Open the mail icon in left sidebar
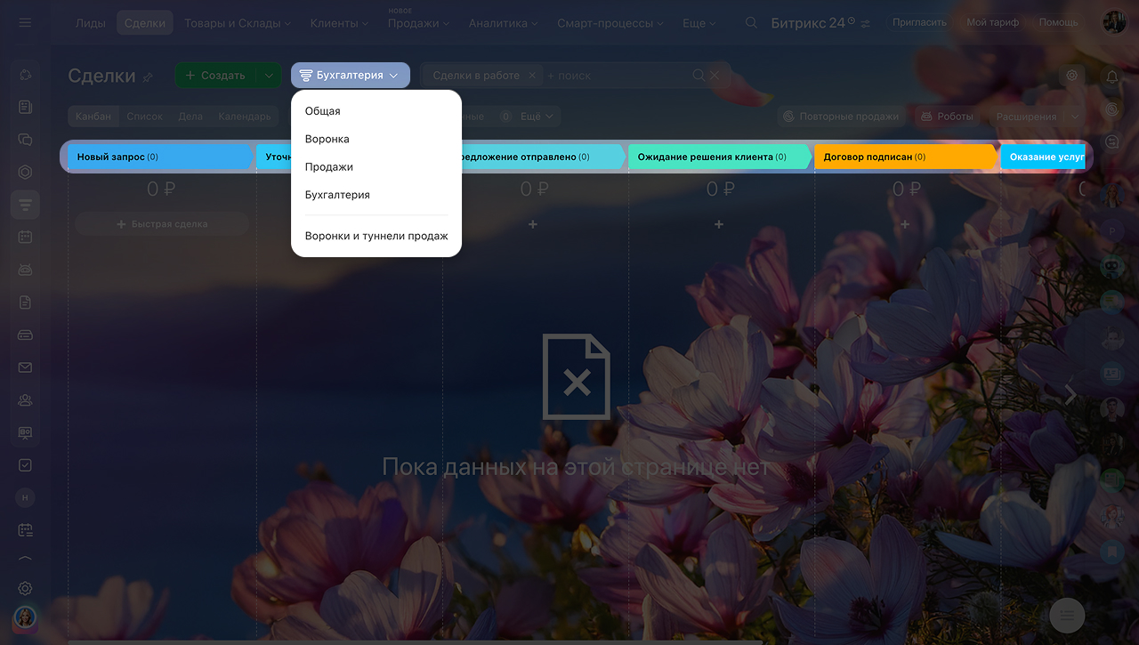The width and height of the screenshot is (1139, 645). point(25,367)
